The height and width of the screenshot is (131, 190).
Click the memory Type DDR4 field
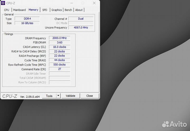coord(27,19)
